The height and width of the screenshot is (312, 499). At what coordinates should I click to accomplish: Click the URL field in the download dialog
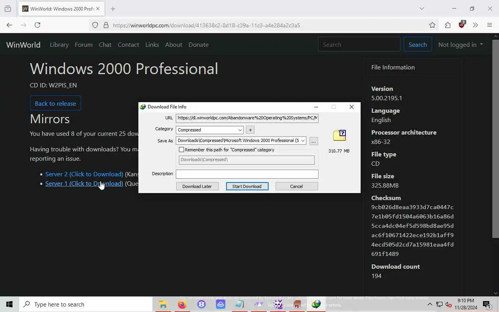(x=247, y=118)
